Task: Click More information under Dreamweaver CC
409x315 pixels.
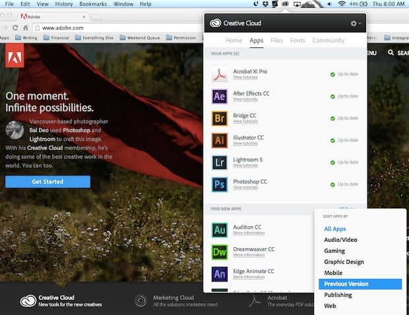Action: point(249,255)
